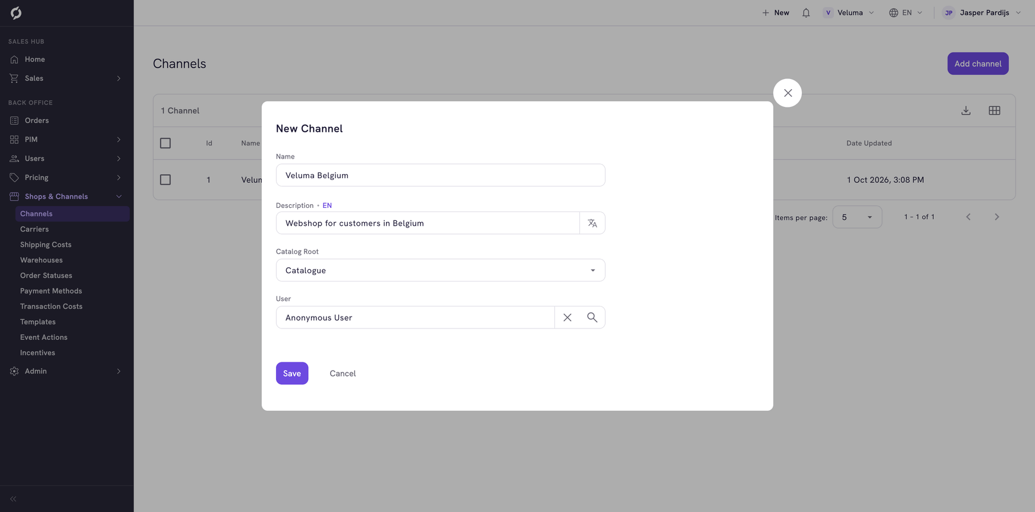This screenshot has height=512, width=1035.
Task: Click the translate icon in Description field
Action: [x=592, y=223]
